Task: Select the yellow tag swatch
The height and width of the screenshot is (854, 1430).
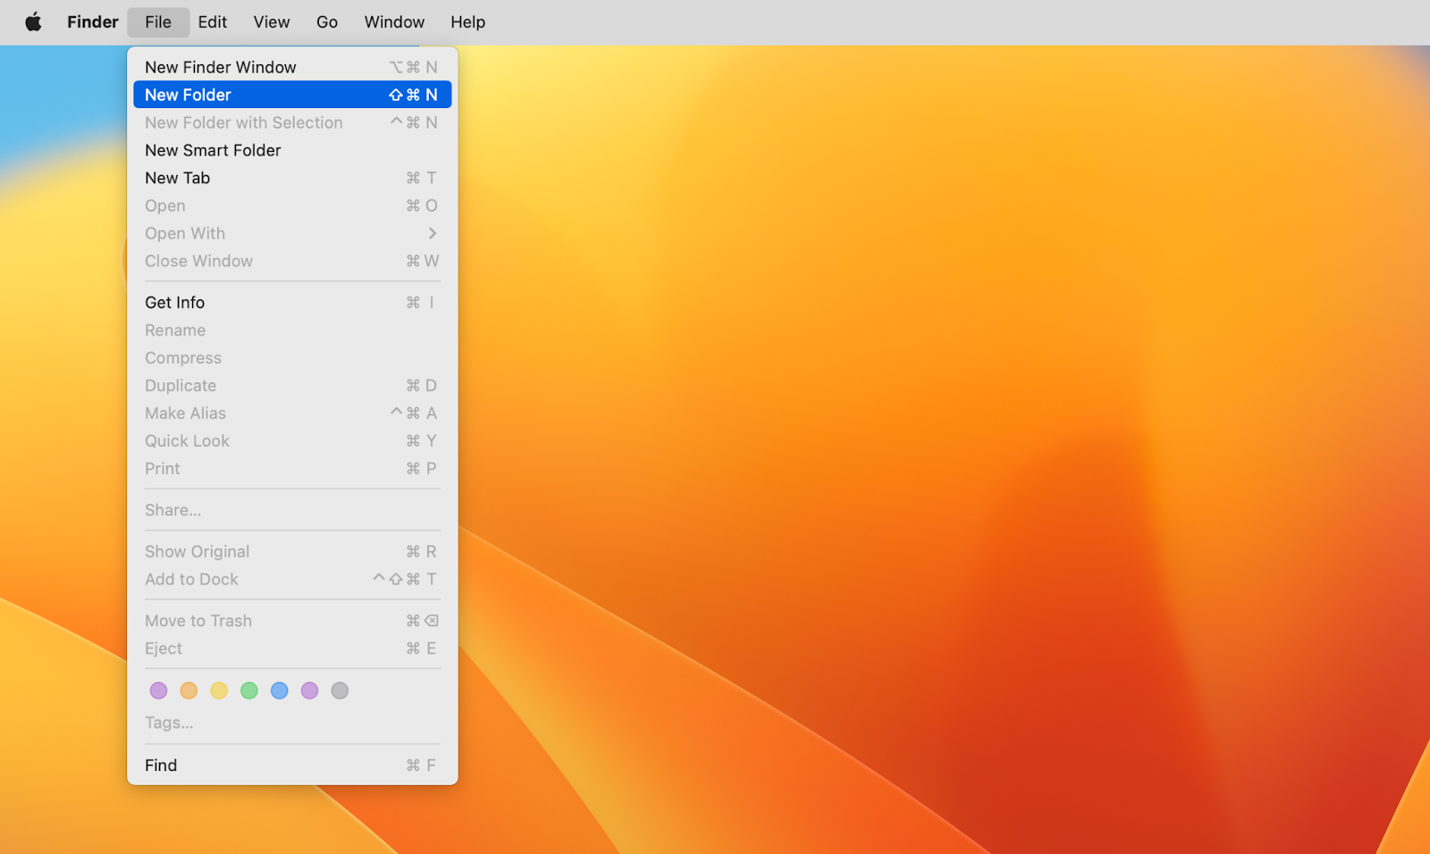Action: (x=219, y=690)
